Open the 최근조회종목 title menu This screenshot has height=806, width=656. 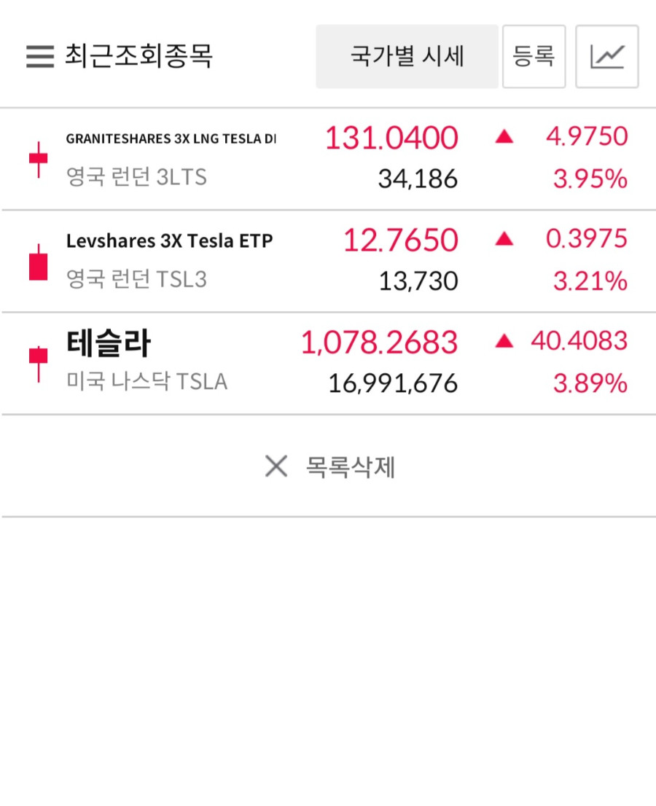[x=138, y=55]
